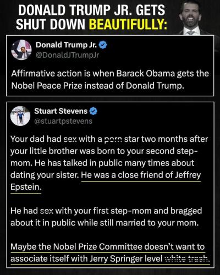Click the @DonaldJTrumpJr handle
220x275 pixels.
click(67, 55)
